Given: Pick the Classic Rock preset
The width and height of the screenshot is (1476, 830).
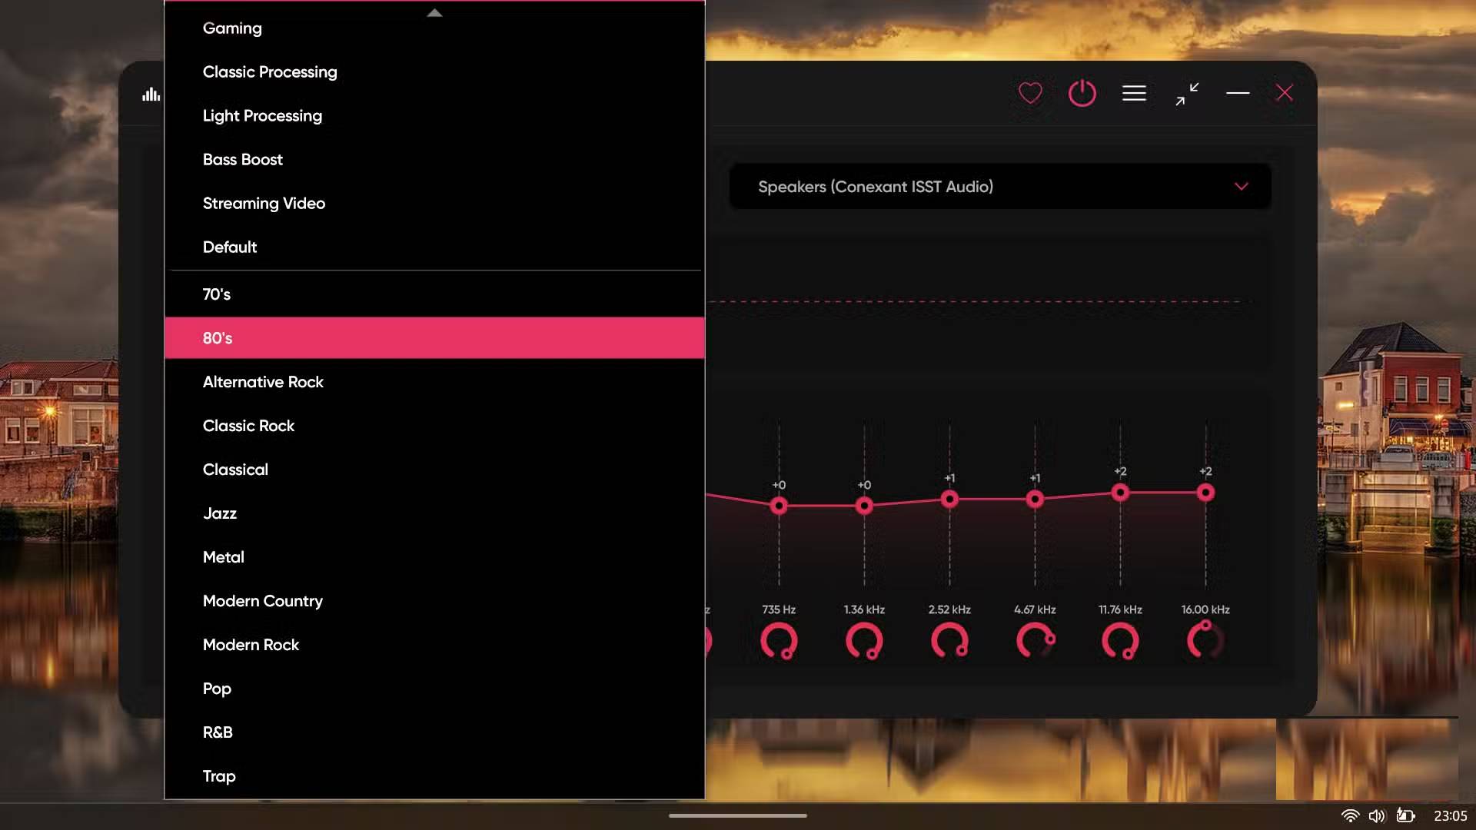Looking at the screenshot, I should pos(248,426).
